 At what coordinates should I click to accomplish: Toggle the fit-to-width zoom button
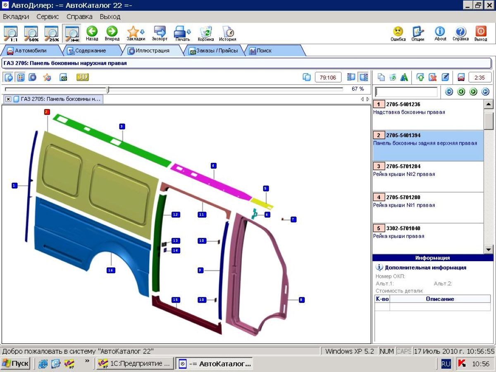pyautogui.click(x=72, y=33)
